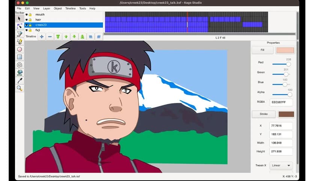Hide the mouth layer with eye icon
The height and width of the screenshot is (181, 314).
(x=27, y=15)
